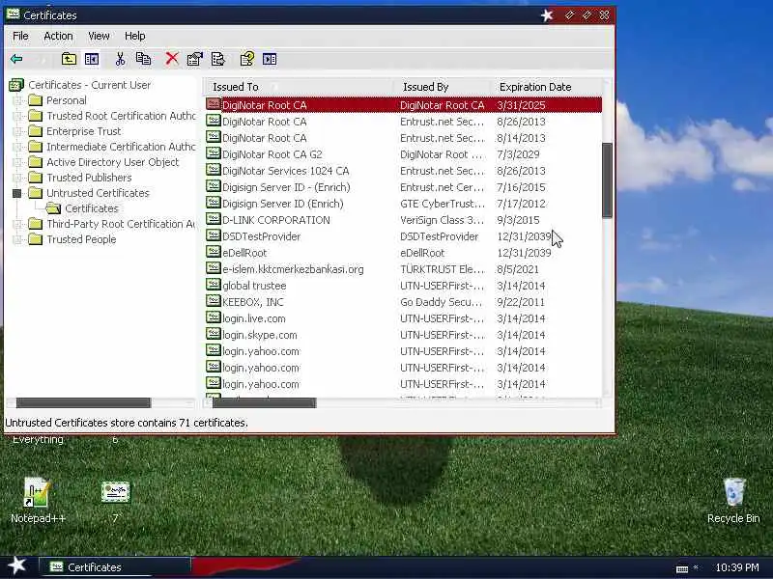Open the File menu

pyautogui.click(x=20, y=36)
